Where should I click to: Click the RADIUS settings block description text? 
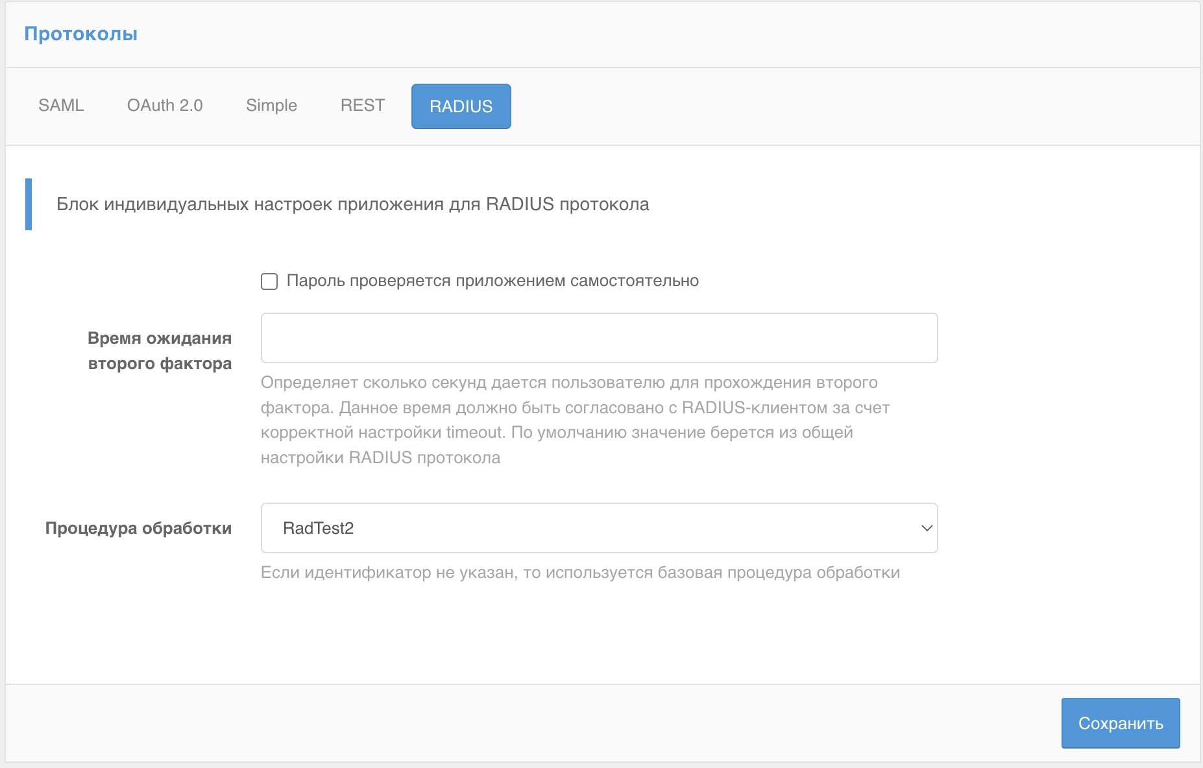(x=352, y=204)
